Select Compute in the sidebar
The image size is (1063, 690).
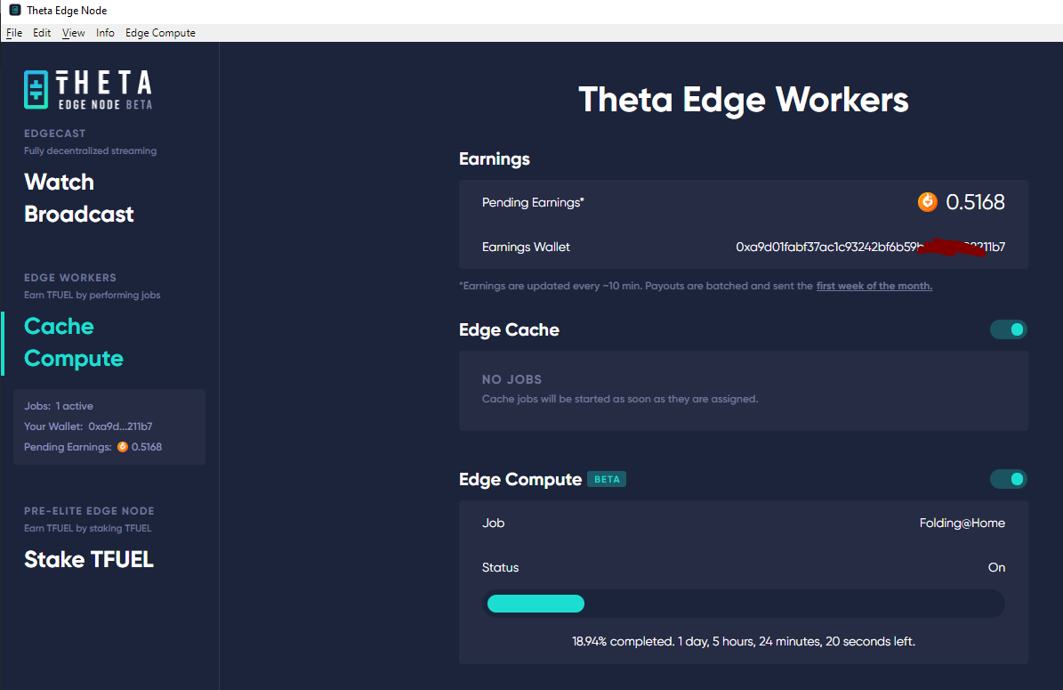pos(74,359)
